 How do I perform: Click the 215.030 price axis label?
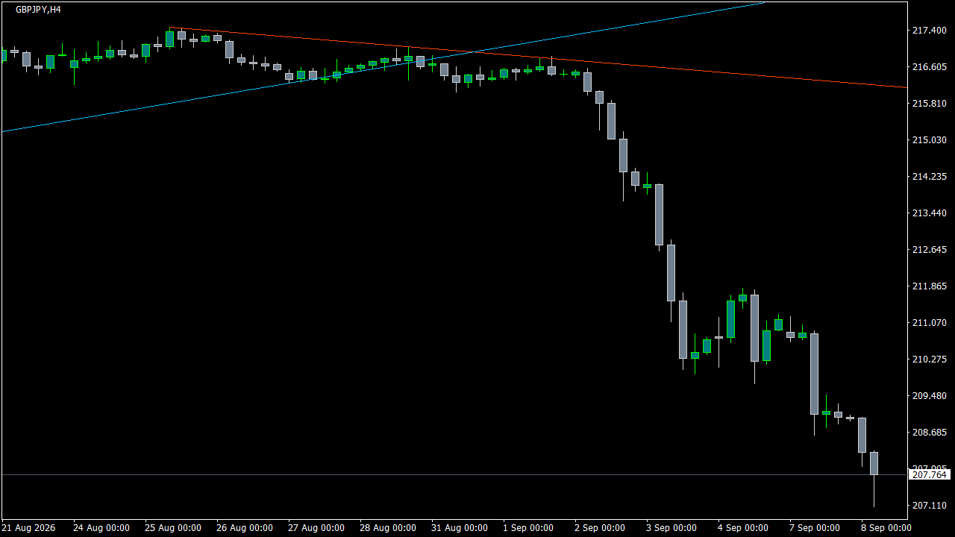point(930,140)
